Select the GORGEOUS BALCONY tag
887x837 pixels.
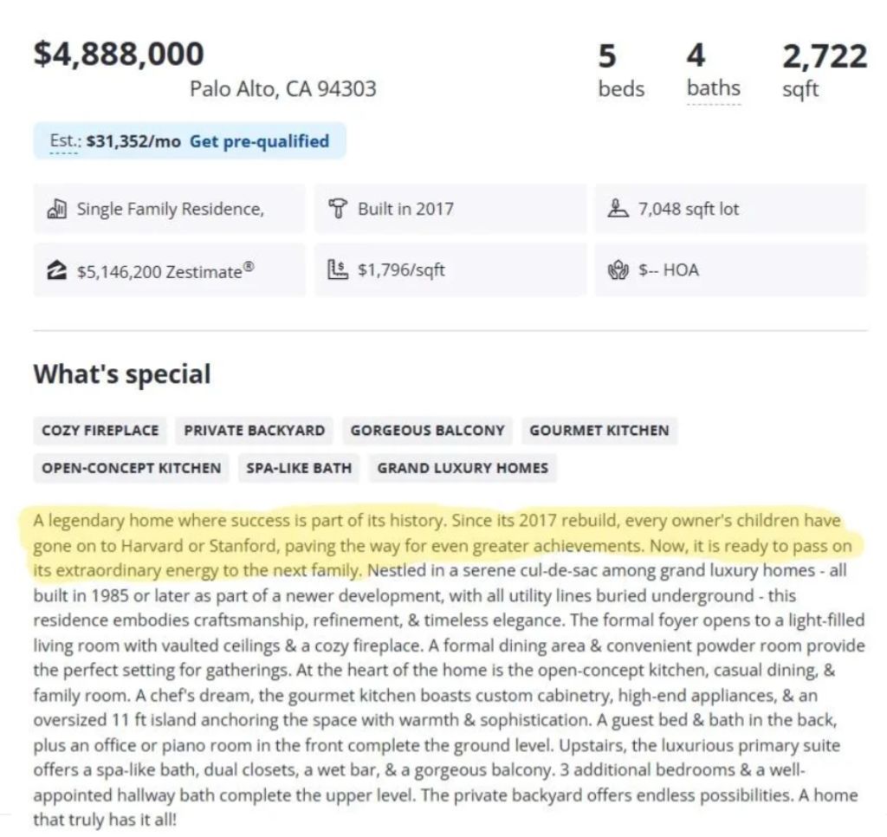click(427, 431)
